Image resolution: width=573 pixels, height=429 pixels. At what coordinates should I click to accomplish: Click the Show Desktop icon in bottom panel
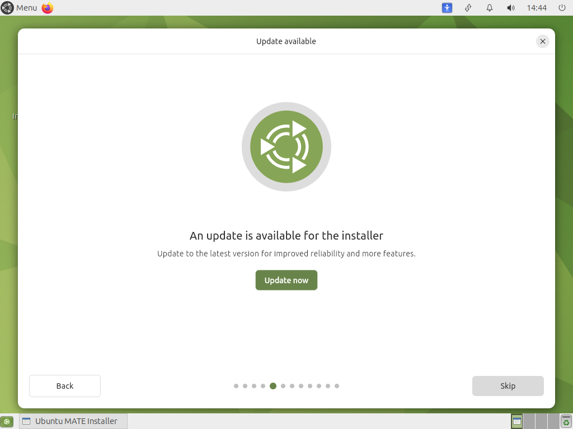point(7,421)
